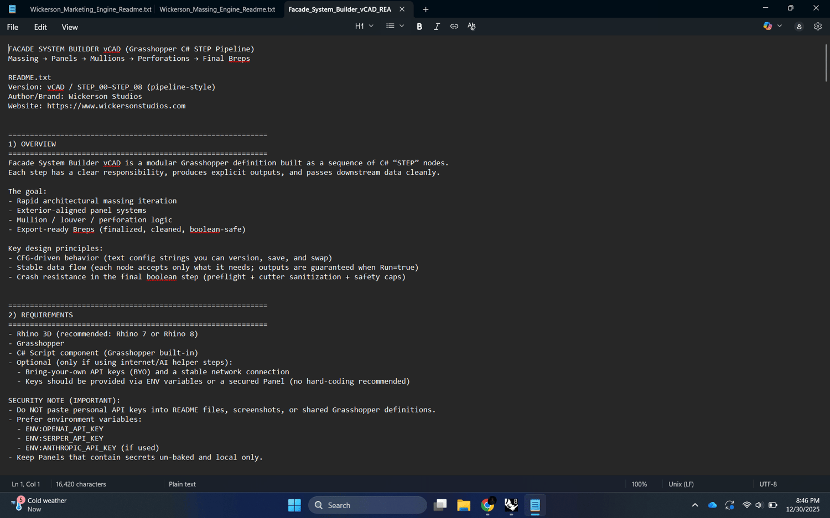
Task: Click the Ln 1, Col 1 position indicator
Action: coord(26,484)
